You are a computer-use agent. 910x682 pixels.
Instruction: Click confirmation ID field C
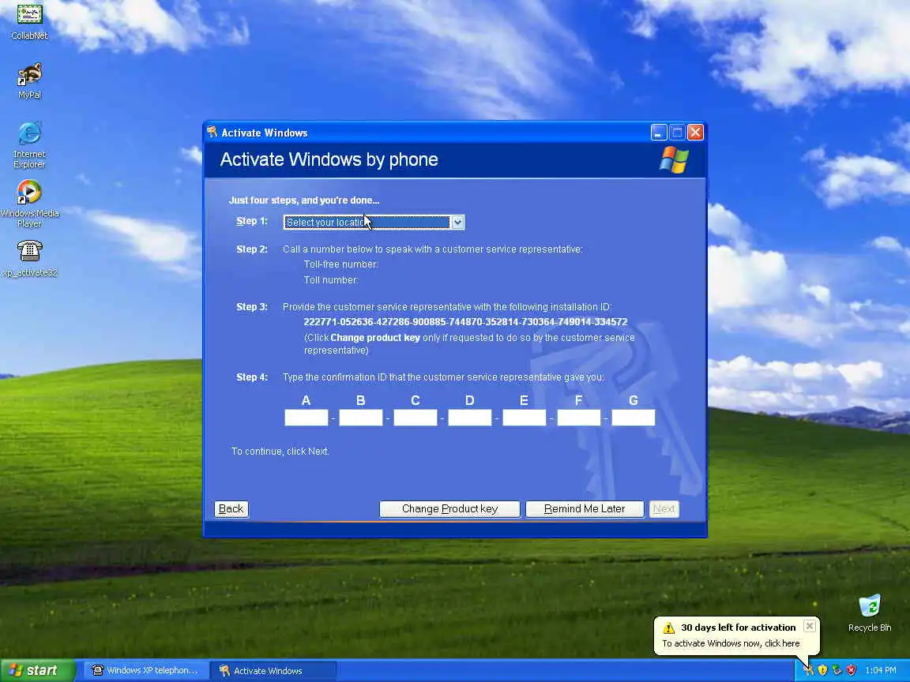click(x=416, y=418)
